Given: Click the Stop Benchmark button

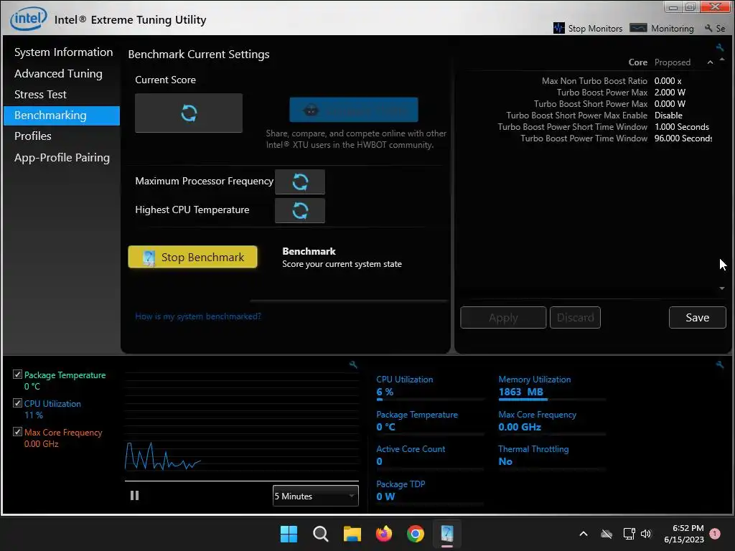Looking at the screenshot, I should (192, 257).
